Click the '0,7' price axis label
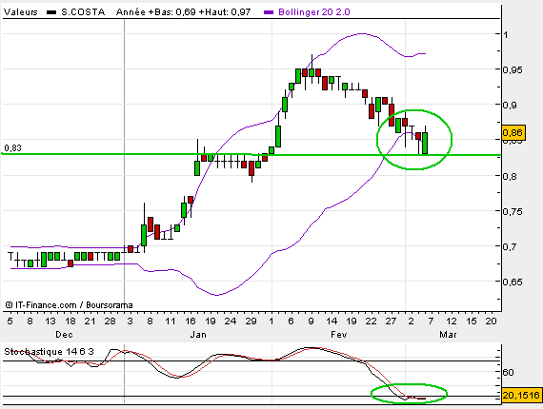543x409 pixels. [x=510, y=246]
